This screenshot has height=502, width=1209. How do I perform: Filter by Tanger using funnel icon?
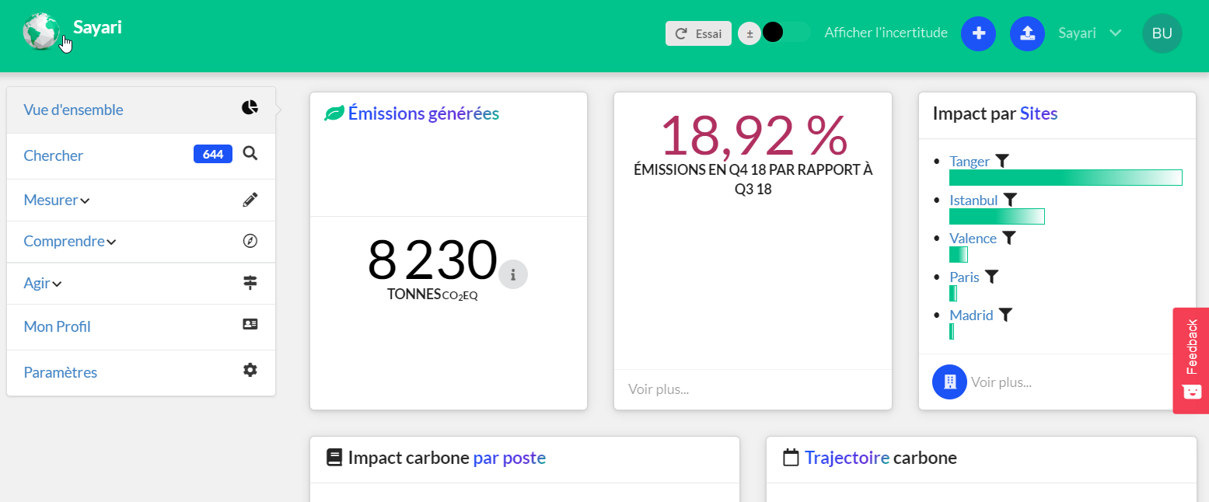point(1003,161)
